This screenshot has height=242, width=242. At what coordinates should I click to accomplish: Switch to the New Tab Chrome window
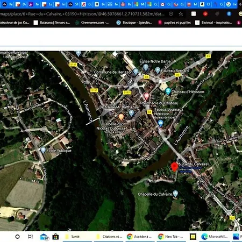(x=171, y=237)
